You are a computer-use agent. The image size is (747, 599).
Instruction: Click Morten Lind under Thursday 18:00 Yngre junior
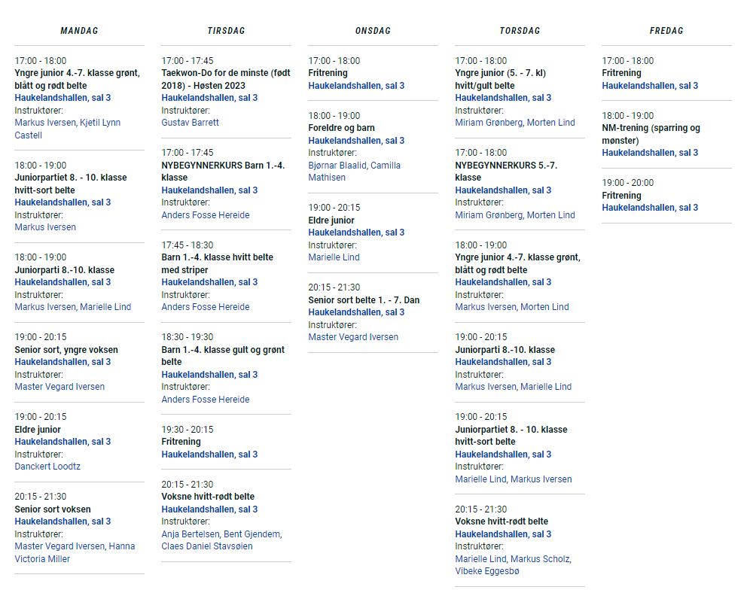pos(544,306)
